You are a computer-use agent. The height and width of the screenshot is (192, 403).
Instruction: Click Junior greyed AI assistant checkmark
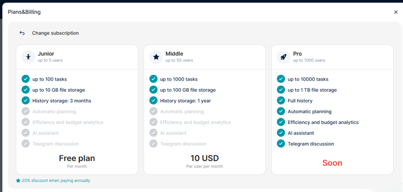click(26, 133)
